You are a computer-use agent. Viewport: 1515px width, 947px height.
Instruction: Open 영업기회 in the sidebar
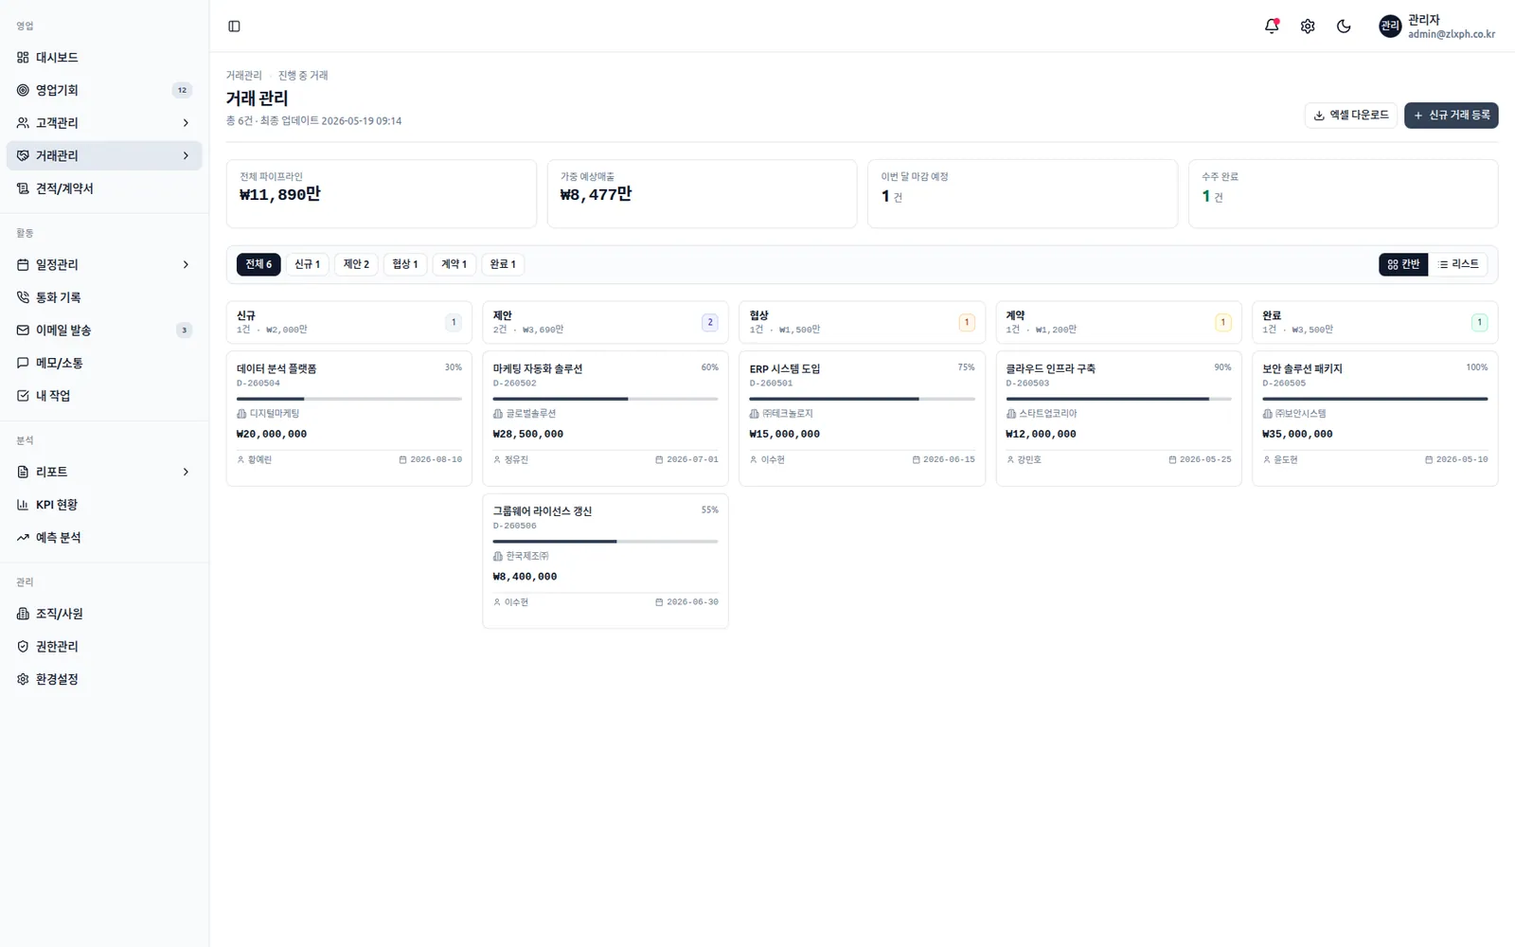pyautogui.click(x=104, y=90)
